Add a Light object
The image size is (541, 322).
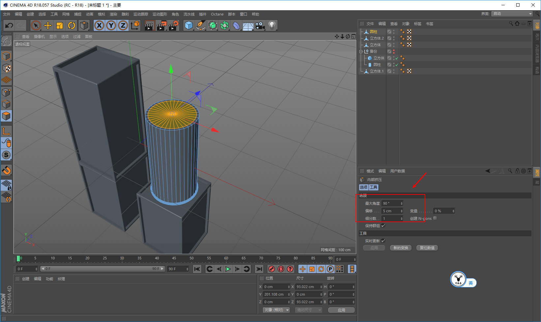point(272,25)
